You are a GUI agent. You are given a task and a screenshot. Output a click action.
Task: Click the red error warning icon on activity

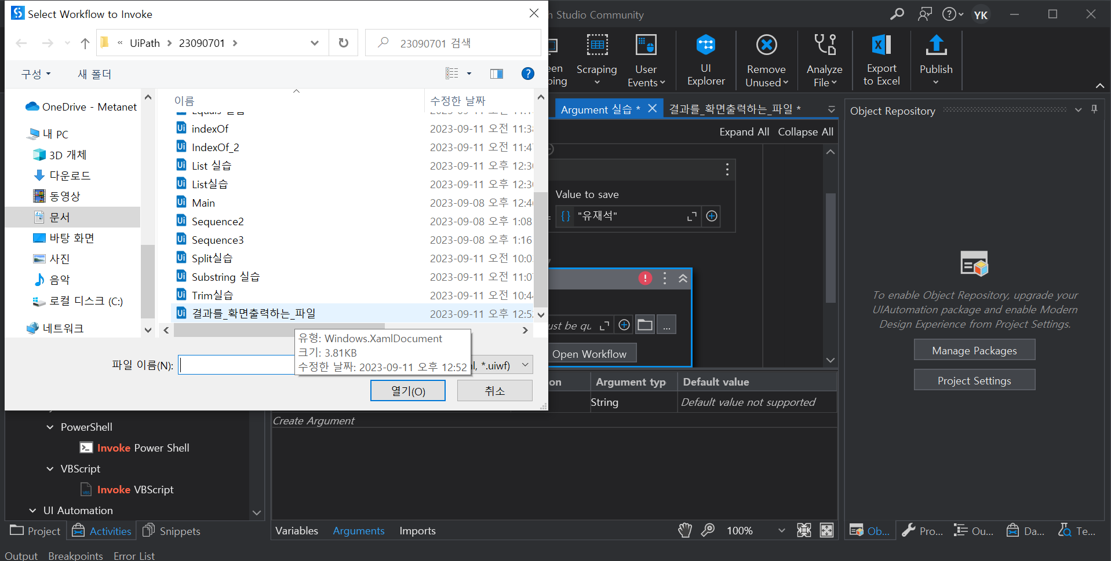point(645,278)
